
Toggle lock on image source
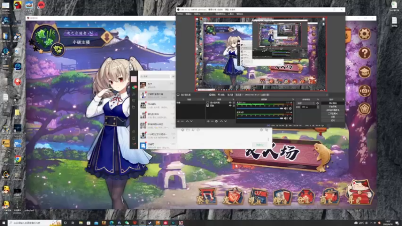[x=234, y=105]
